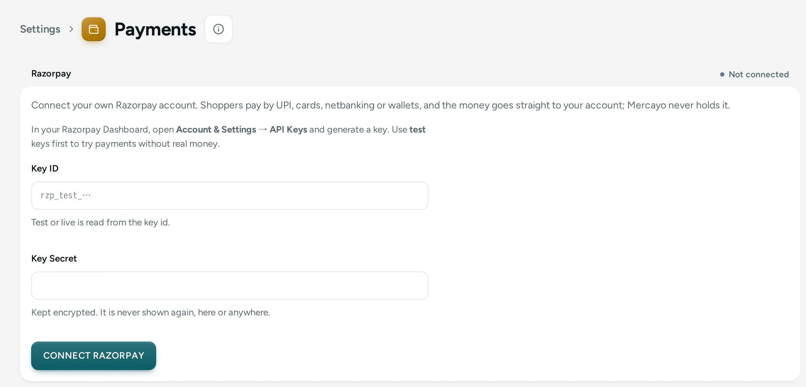This screenshot has width=806, height=387.
Task: Click the "Key ID" field label
Action: pyautogui.click(x=45, y=168)
